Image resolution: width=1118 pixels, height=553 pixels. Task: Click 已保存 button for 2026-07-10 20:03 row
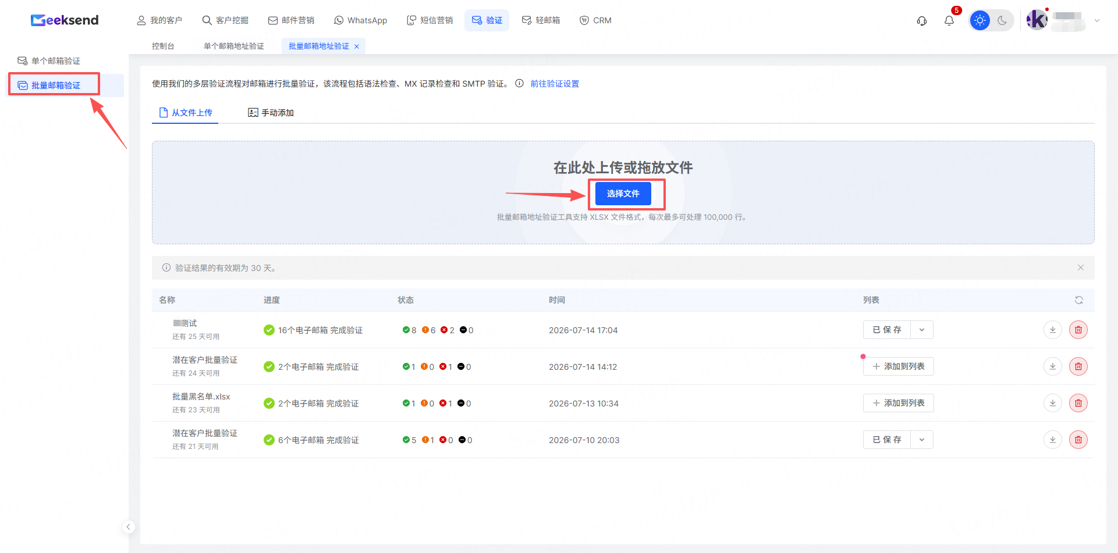pyautogui.click(x=887, y=440)
